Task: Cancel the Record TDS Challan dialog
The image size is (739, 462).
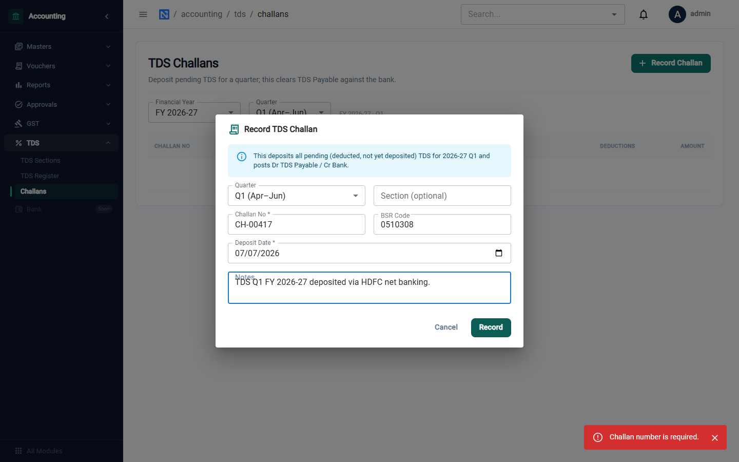Action: (446, 328)
